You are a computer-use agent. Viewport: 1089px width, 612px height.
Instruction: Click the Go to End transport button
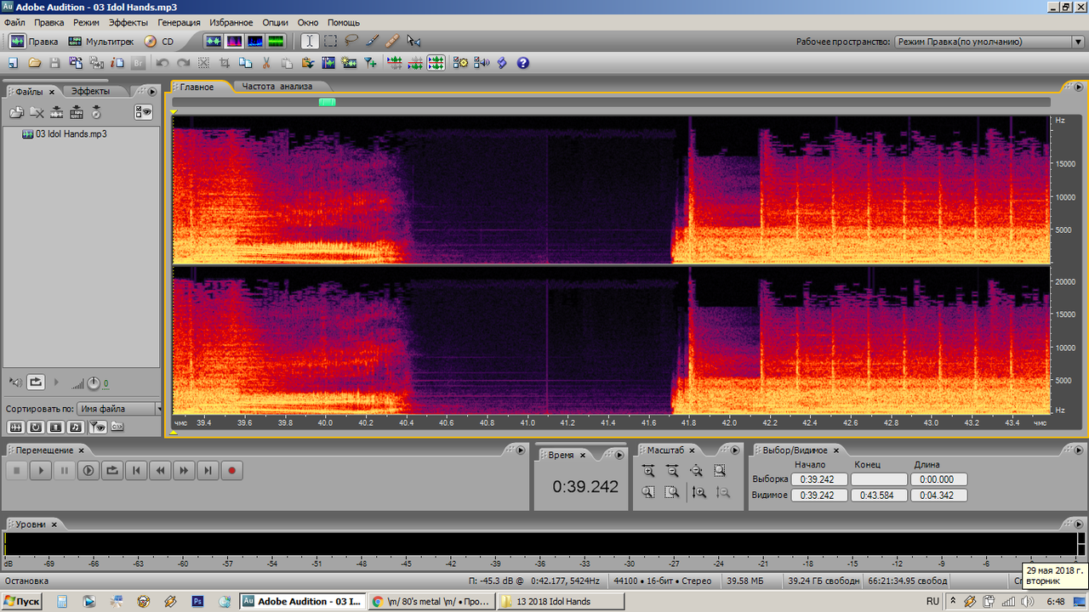[208, 470]
